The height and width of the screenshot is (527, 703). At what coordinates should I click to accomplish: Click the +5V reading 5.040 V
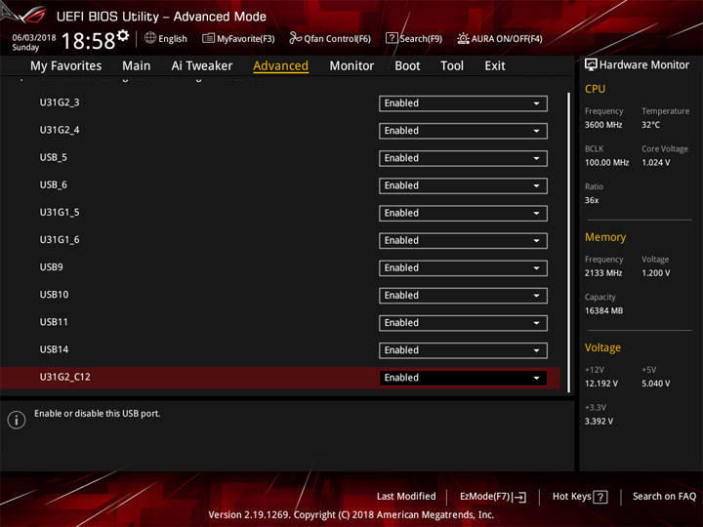[x=655, y=385]
